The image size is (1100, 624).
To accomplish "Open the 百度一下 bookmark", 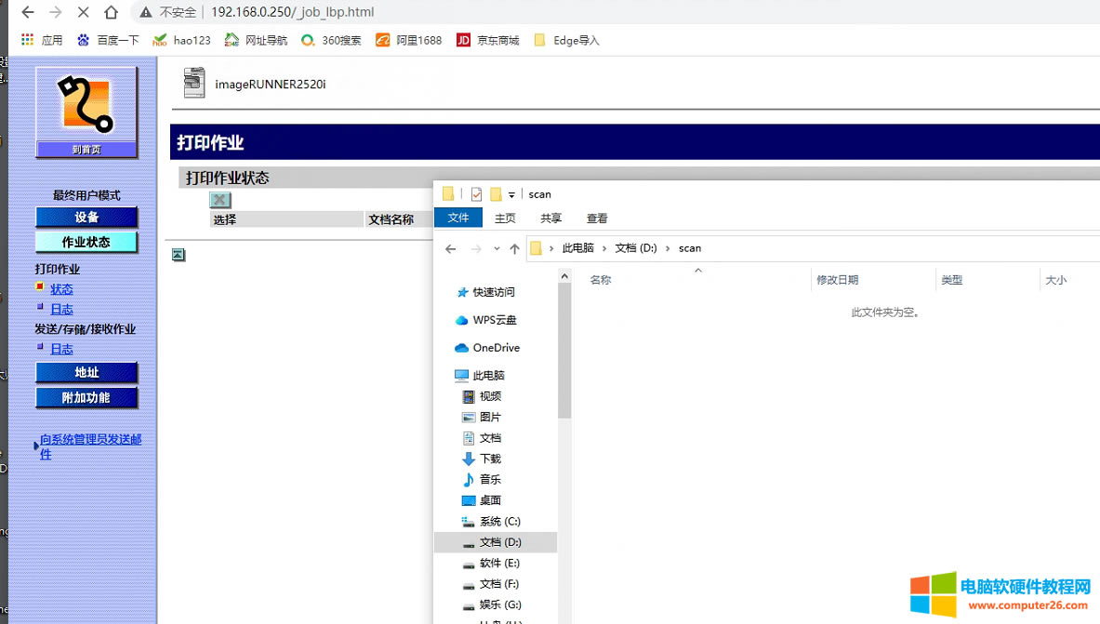I will (108, 40).
